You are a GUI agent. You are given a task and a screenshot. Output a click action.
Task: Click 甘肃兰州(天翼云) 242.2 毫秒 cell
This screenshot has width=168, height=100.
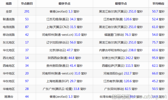pyautogui.click(x=121, y=58)
